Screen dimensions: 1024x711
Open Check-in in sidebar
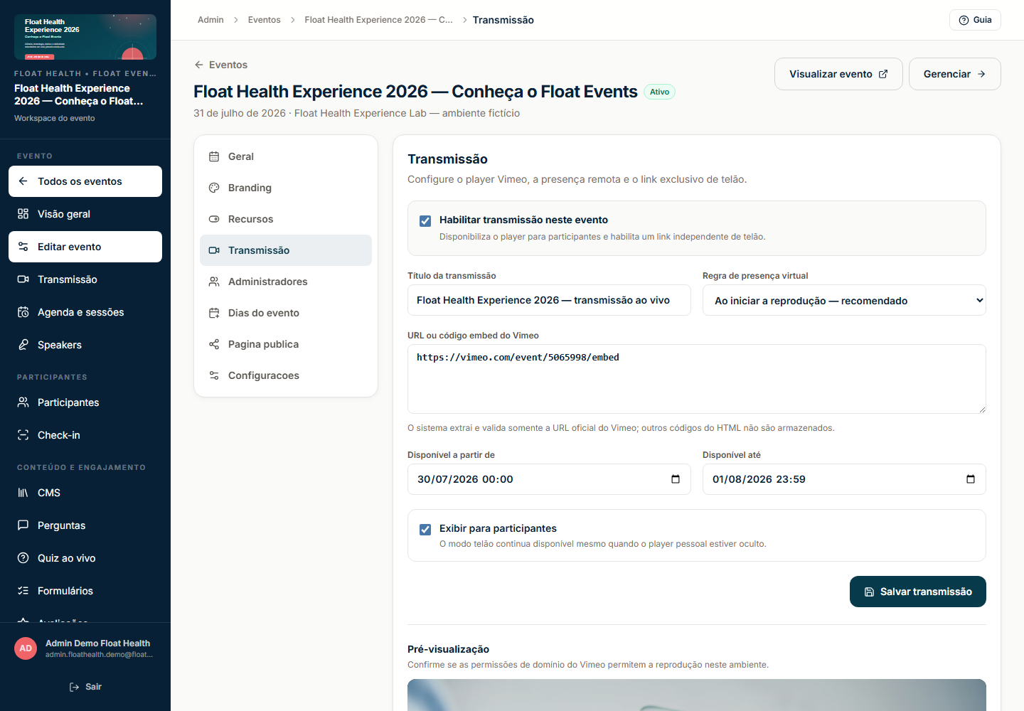point(85,435)
